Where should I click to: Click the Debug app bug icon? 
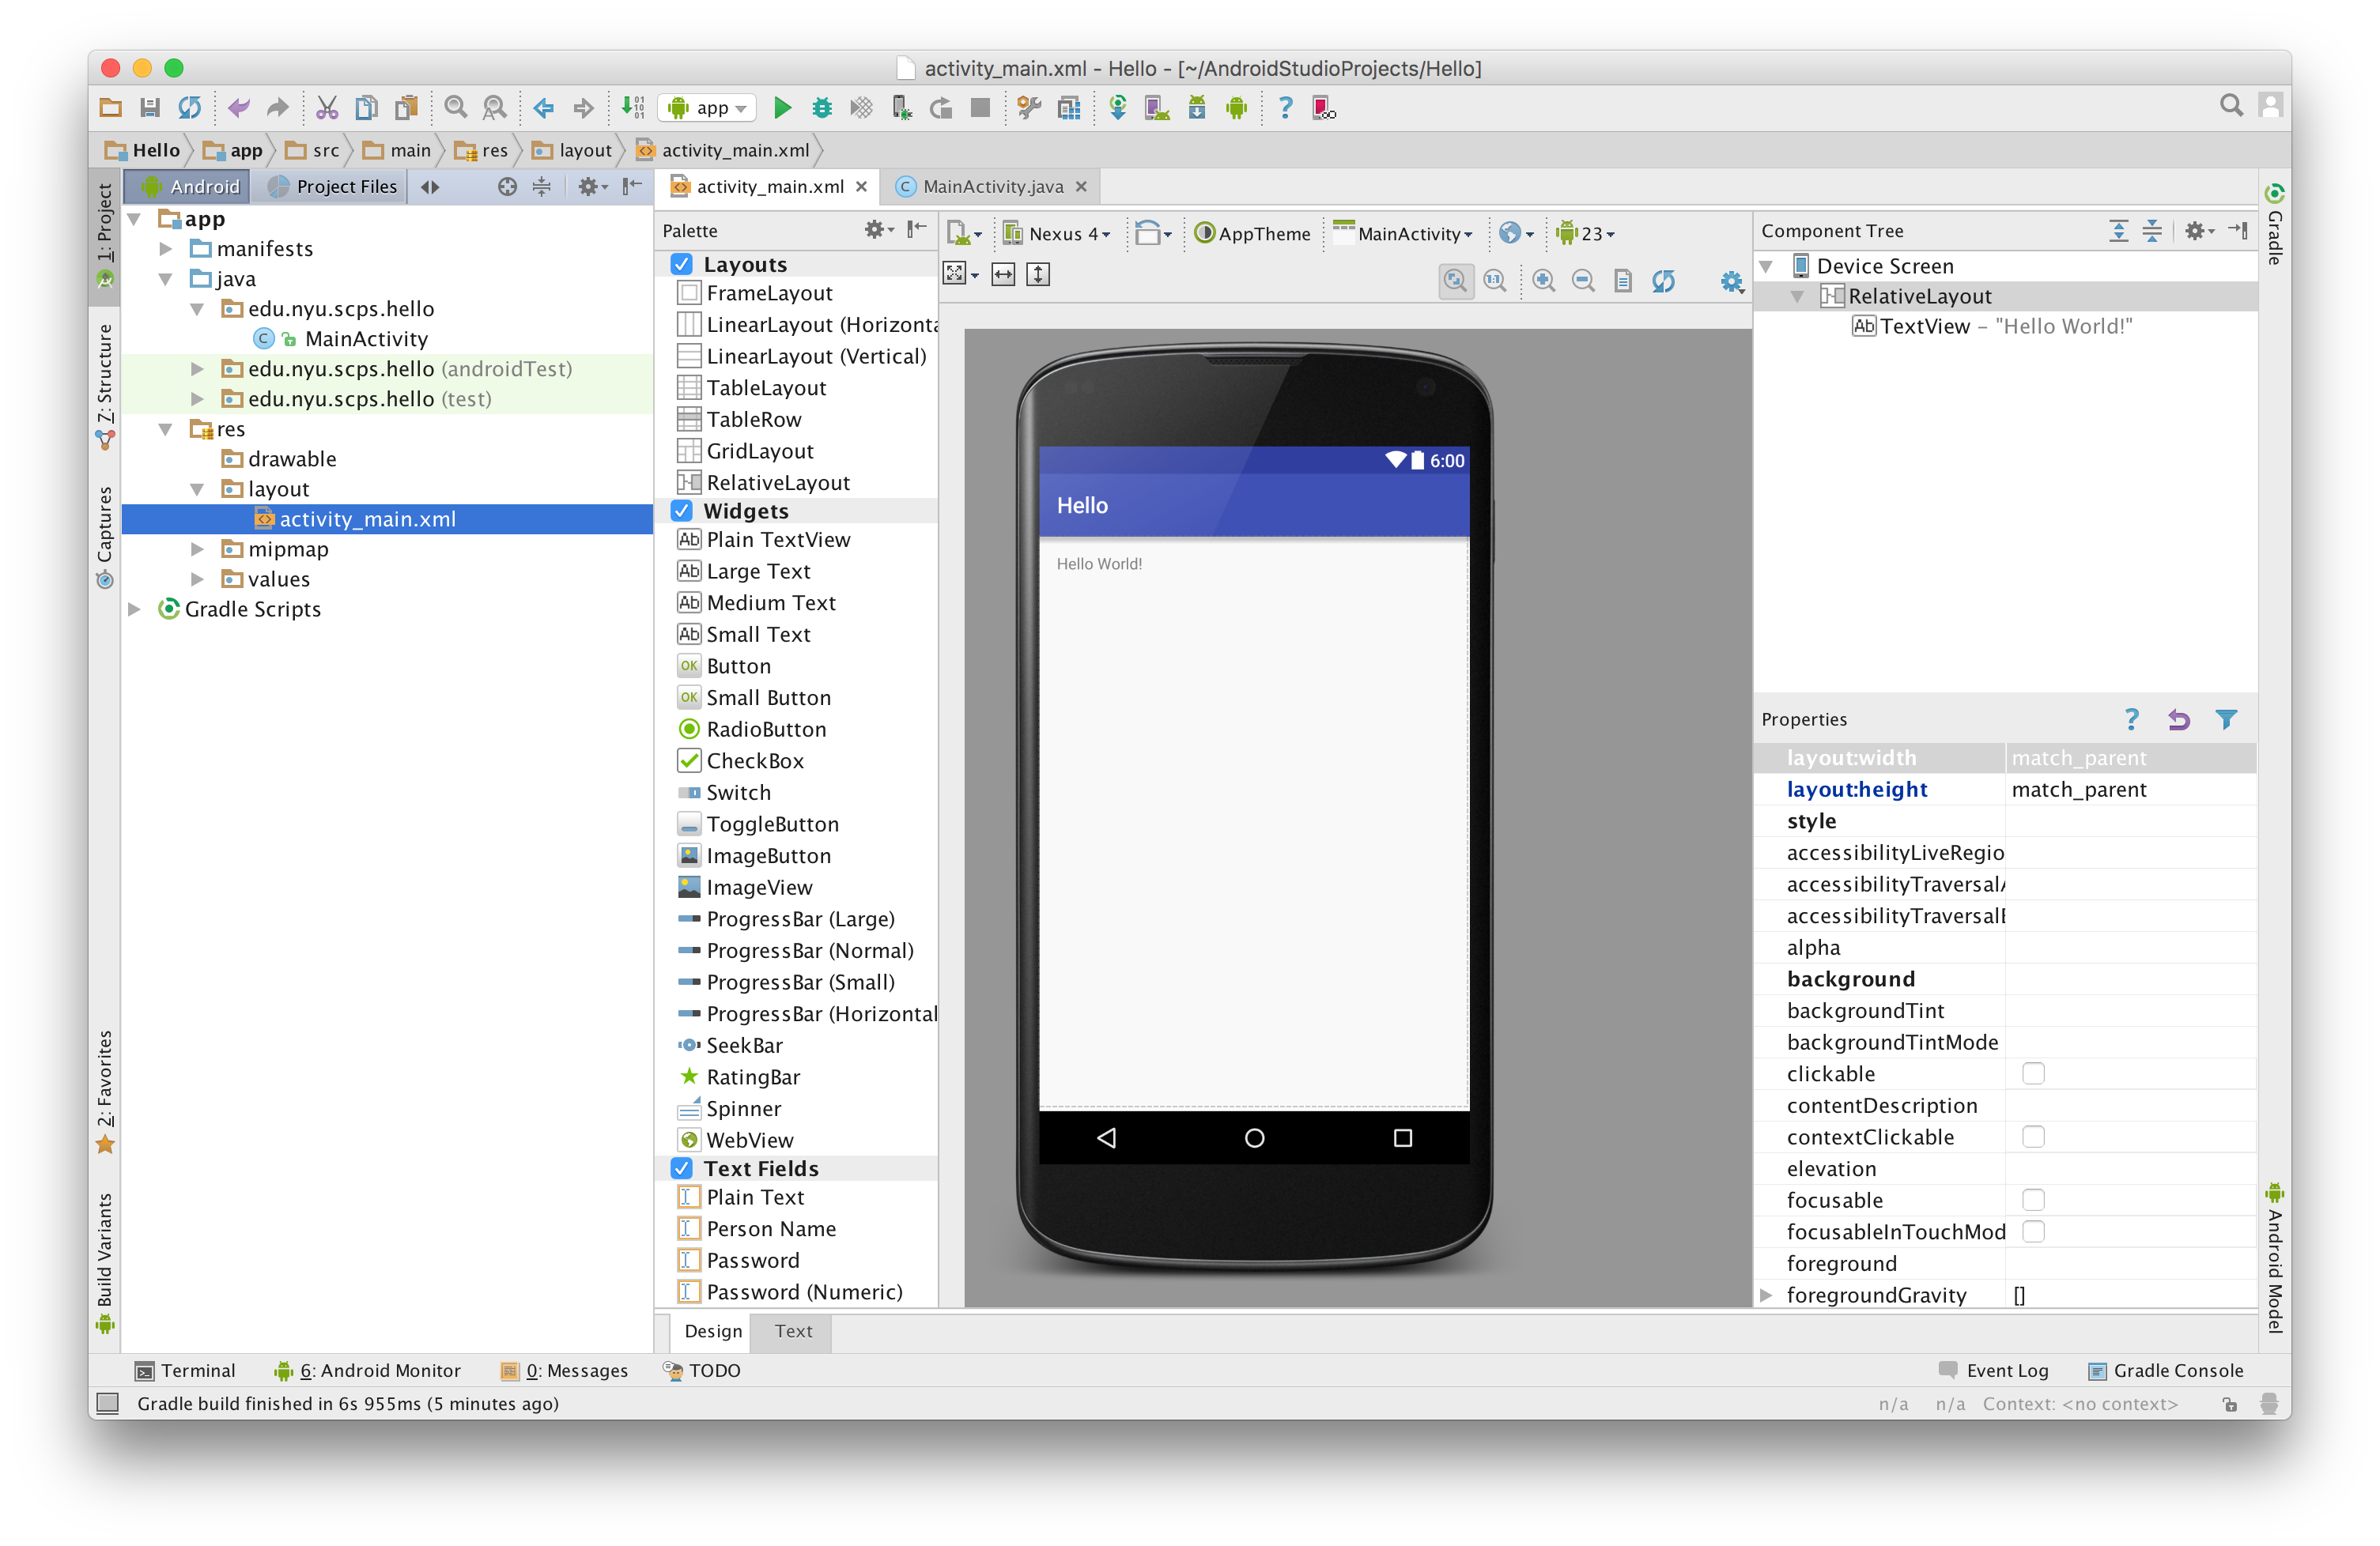pyautogui.click(x=822, y=108)
